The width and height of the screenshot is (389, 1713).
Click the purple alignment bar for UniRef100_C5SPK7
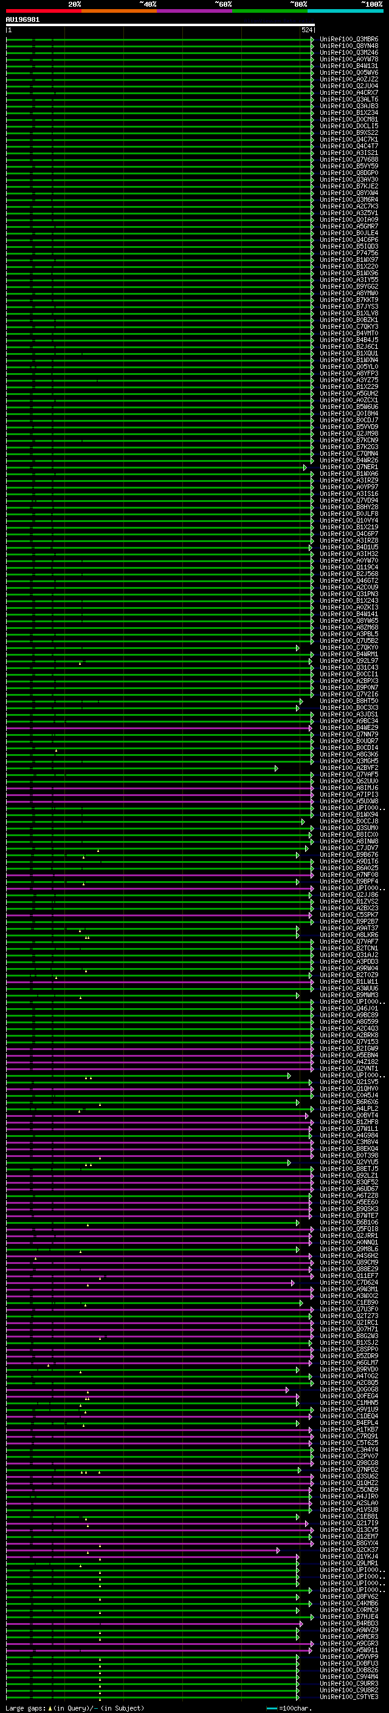[158, 915]
